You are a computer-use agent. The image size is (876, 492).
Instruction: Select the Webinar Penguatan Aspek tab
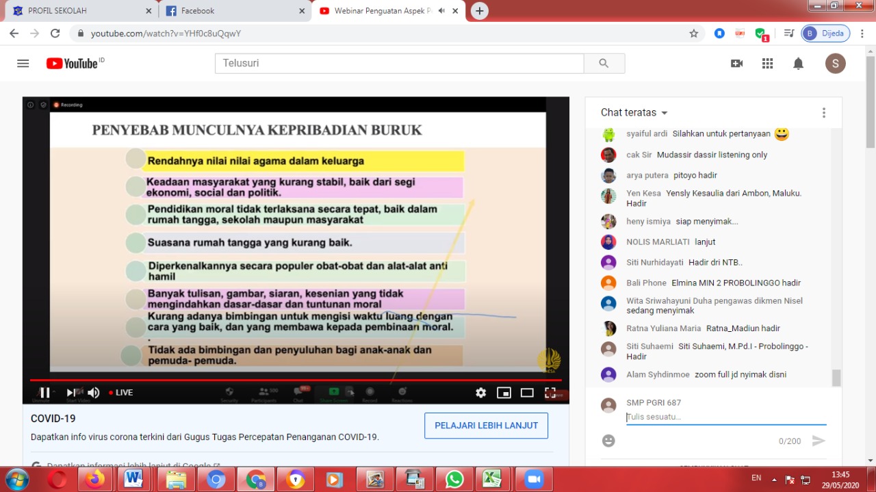coord(388,11)
